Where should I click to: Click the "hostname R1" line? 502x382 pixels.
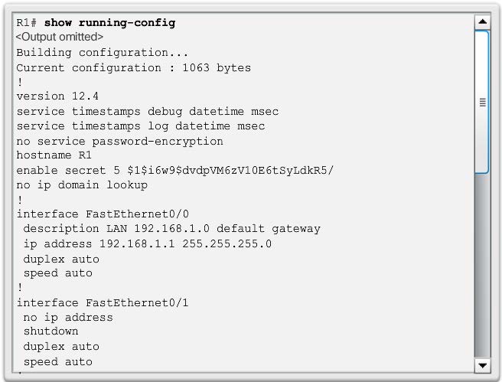point(54,155)
